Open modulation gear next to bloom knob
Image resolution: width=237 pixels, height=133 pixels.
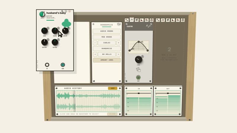click(48, 40)
